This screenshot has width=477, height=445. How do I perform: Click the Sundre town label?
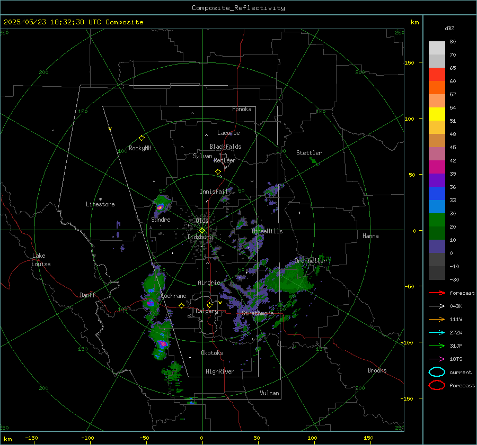pos(161,219)
